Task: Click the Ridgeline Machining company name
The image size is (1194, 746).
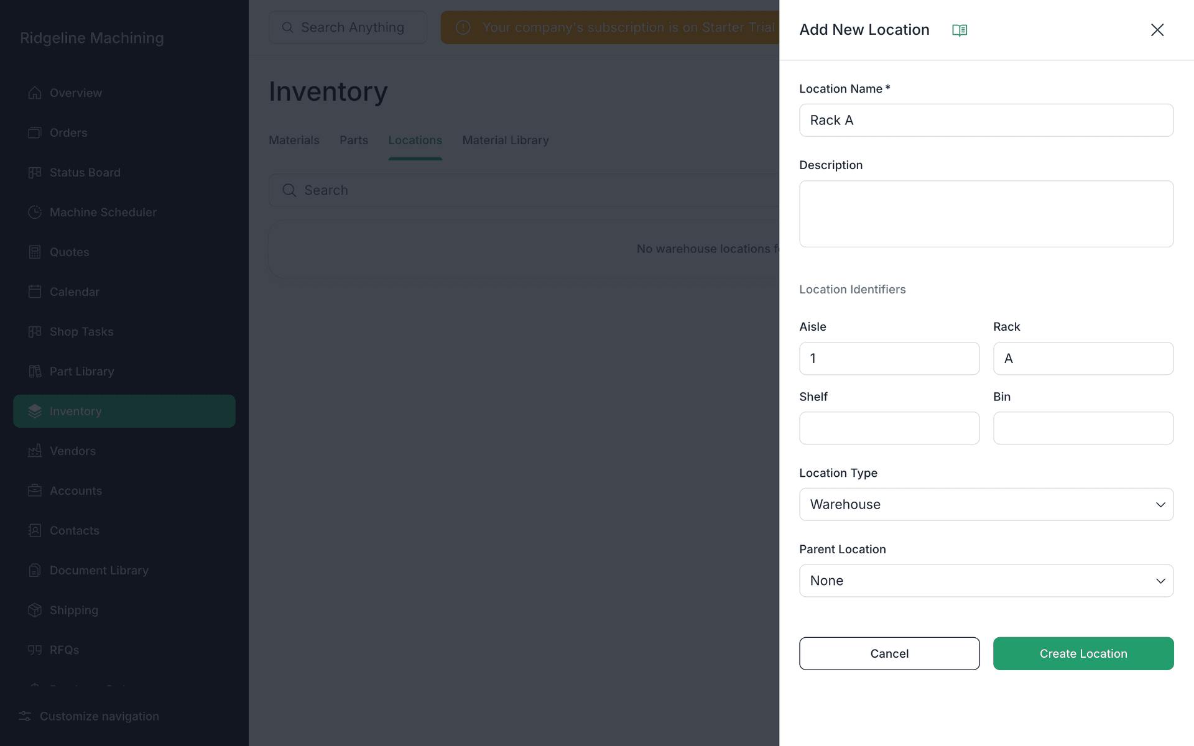Action: pos(92,38)
